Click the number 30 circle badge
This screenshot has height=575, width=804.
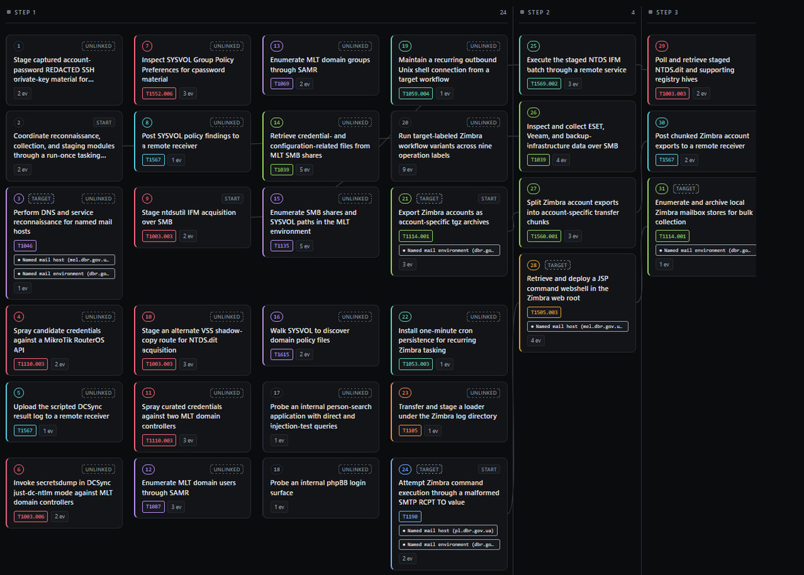pyautogui.click(x=662, y=122)
